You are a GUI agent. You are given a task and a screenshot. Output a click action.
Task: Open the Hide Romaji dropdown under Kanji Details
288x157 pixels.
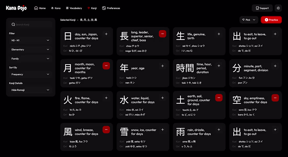pos(30,90)
